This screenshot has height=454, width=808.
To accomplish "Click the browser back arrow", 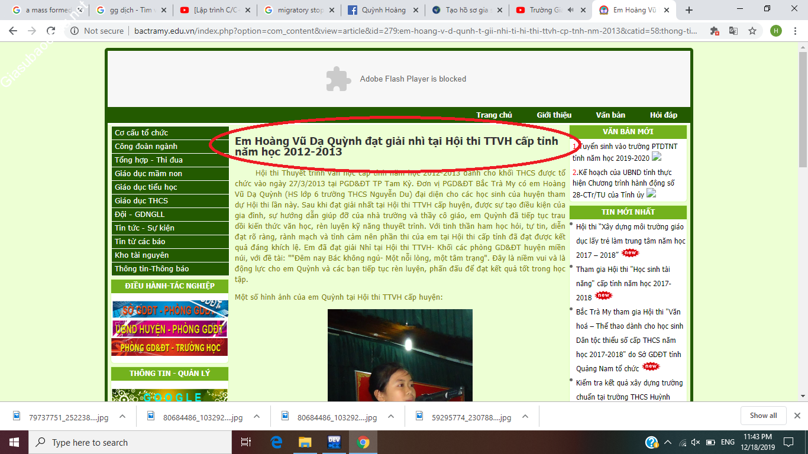I will click(13, 31).
